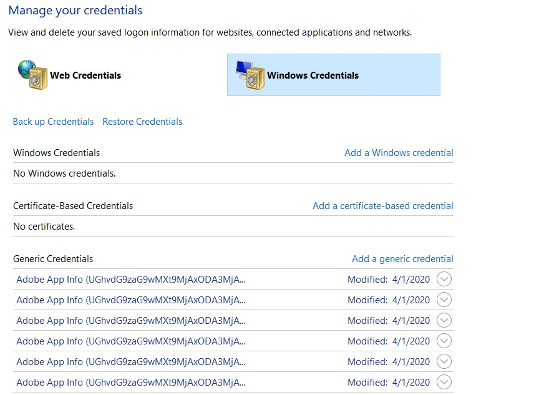Click Add a Windows credential
This screenshot has height=395, width=544.
[399, 153]
